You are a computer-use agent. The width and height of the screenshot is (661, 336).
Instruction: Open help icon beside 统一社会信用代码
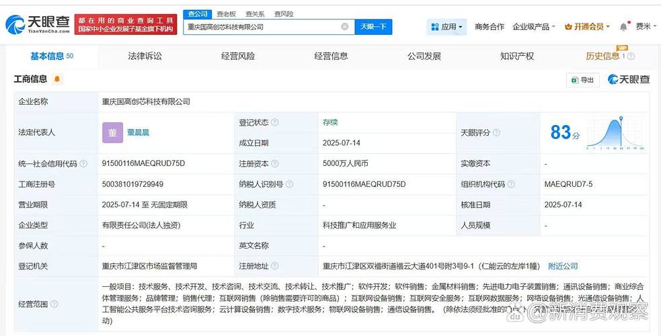pyautogui.click(x=83, y=164)
